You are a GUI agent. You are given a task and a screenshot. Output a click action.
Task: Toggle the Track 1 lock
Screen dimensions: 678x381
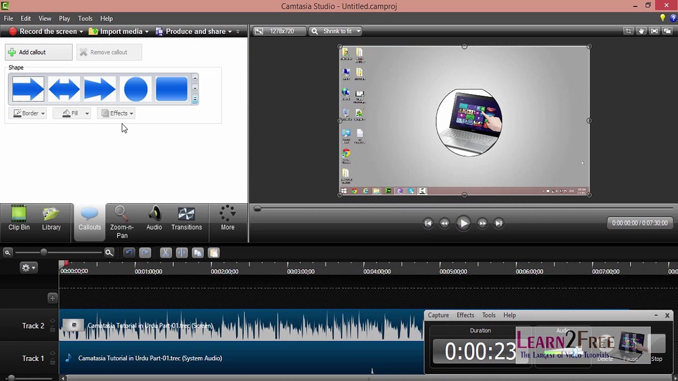52,362
